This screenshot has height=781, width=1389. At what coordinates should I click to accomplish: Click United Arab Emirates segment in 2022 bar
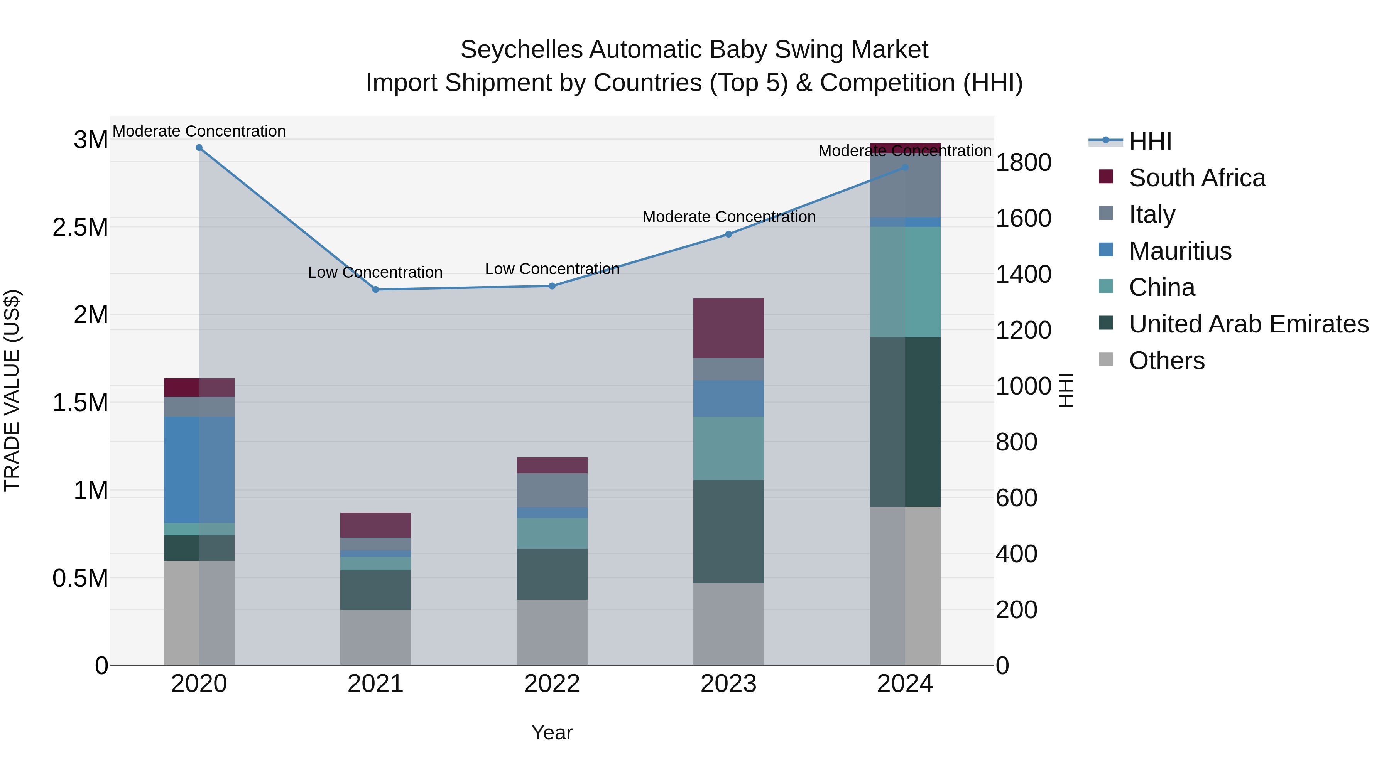point(552,575)
